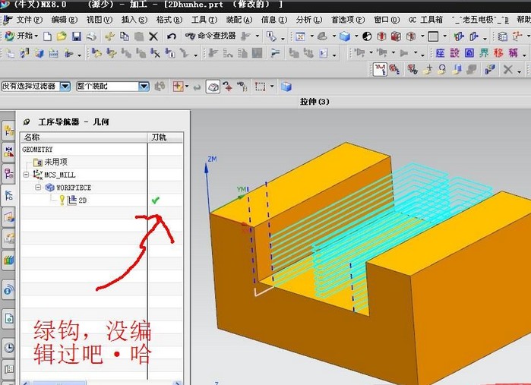Open the 整个装配 scope dropdown
531x385 pixels.
pyautogui.click(x=144, y=87)
